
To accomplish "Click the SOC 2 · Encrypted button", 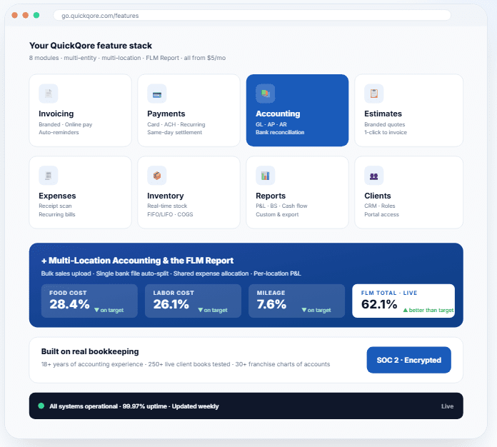I will [x=409, y=360].
